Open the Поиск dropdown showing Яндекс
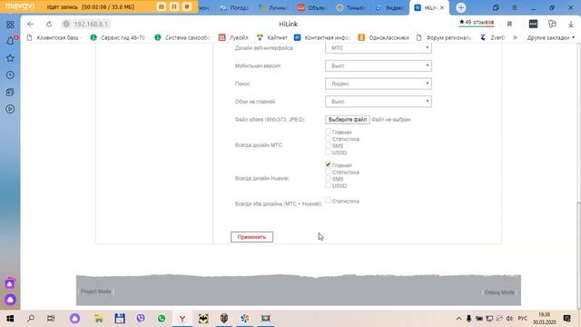 coord(379,84)
